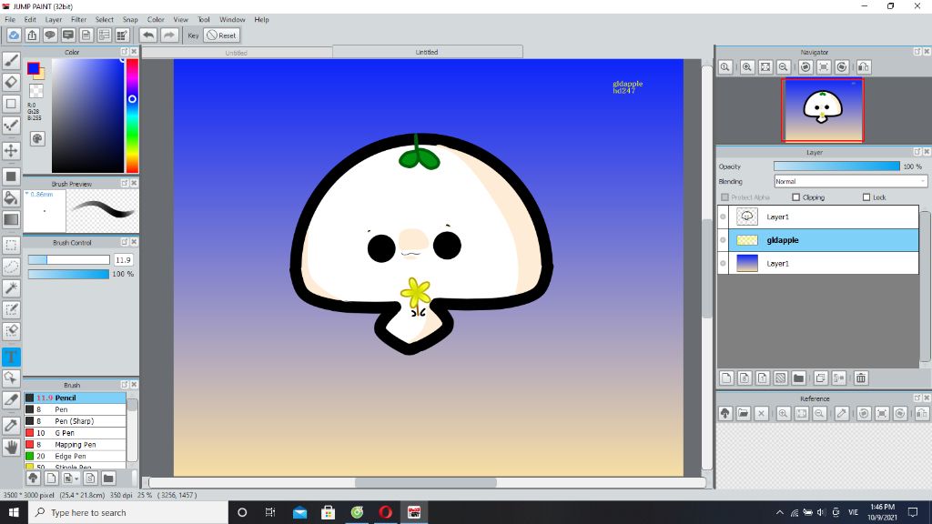Open the 0.86mm brush size dropdown
Viewport: 932px width, 524px height.
(27, 195)
